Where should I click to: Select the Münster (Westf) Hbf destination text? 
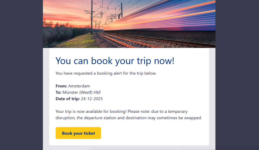pos(82,92)
